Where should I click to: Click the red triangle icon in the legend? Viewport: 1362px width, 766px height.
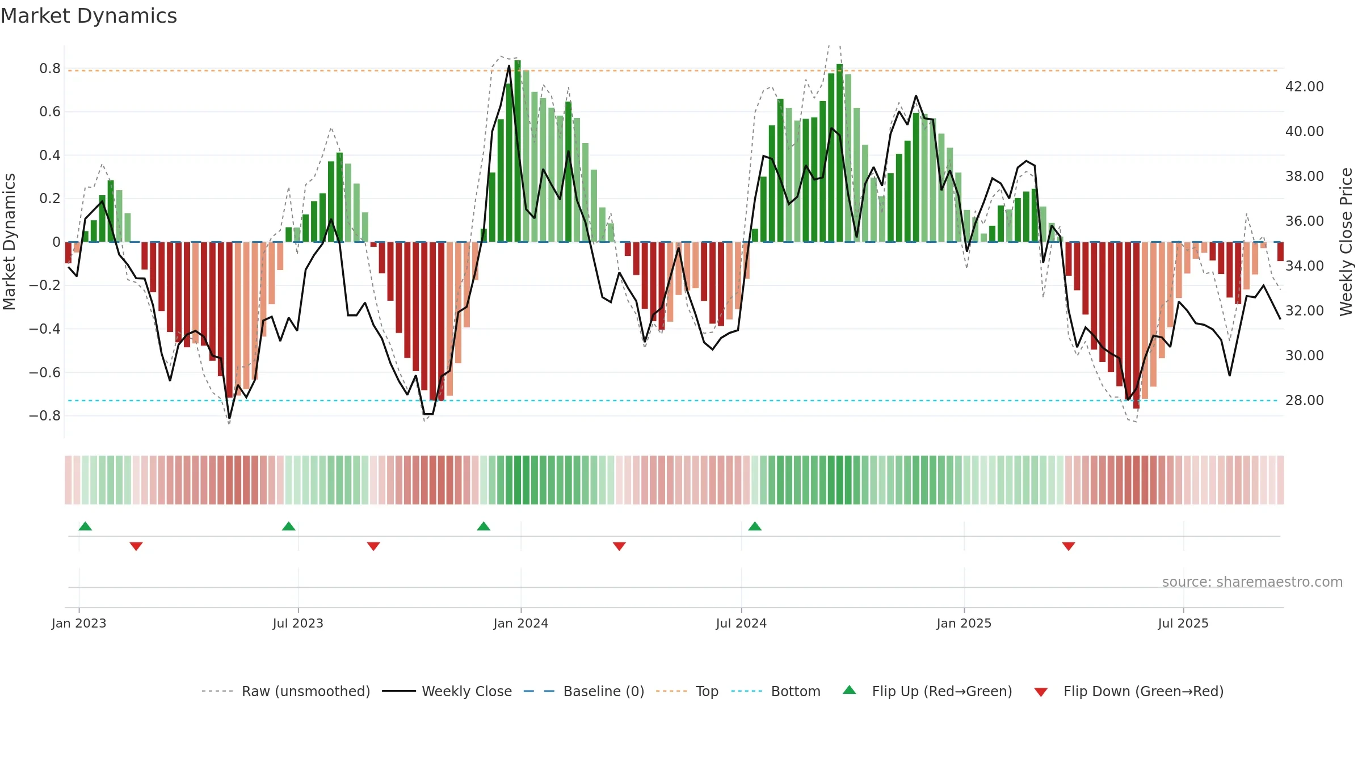tap(1041, 692)
